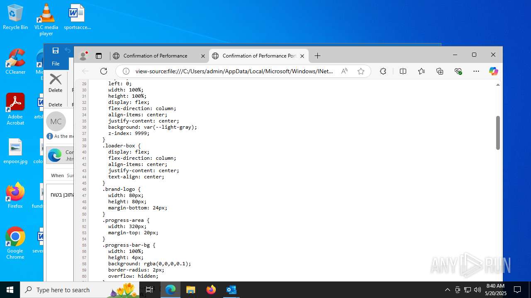Click scrollbar up arrow in source view

click(x=498, y=84)
